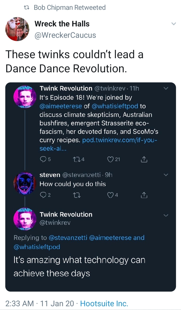Open the Bob Chipman Retweeted label
The height and width of the screenshot is (310, 181).
(x=69, y=8)
